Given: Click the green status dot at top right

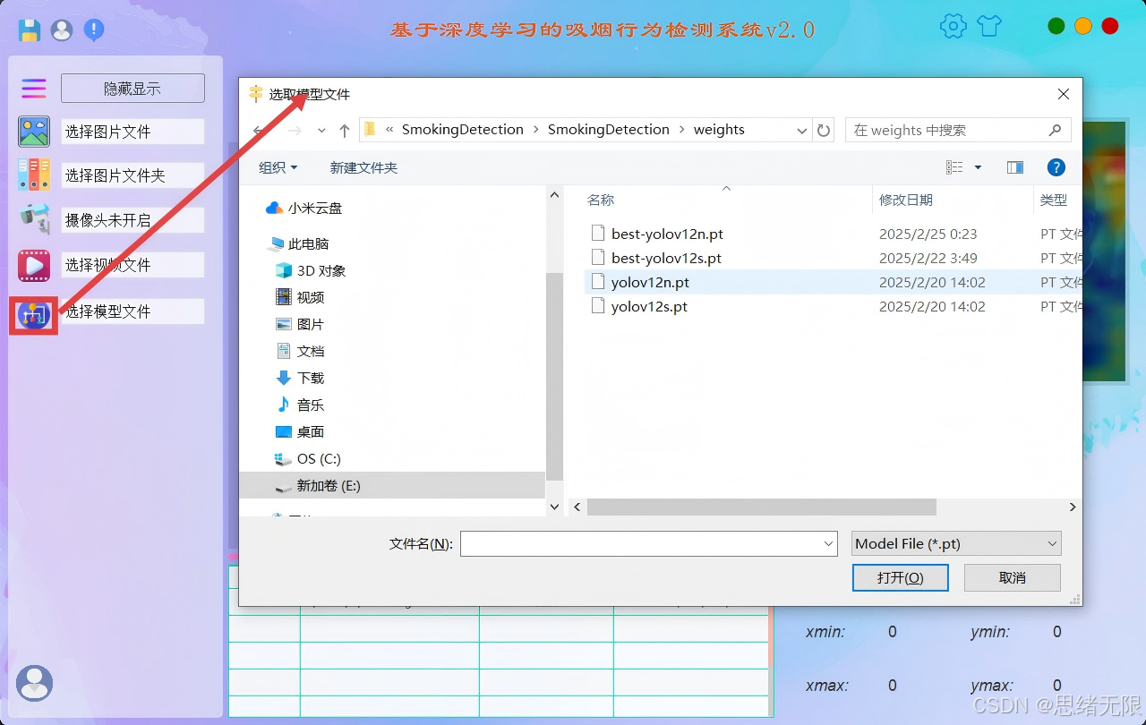Looking at the screenshot, I should pos(1056,26).
